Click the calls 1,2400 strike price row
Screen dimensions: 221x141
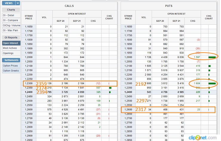69,92
